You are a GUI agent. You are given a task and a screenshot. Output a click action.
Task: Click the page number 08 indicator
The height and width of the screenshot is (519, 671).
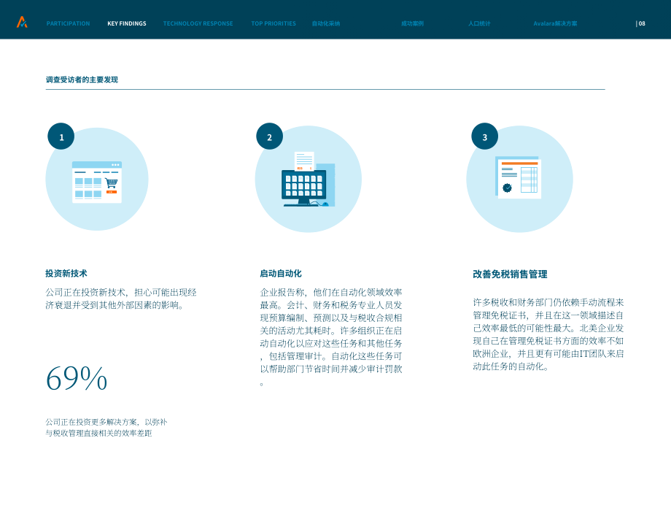click(x=640, y=23)
